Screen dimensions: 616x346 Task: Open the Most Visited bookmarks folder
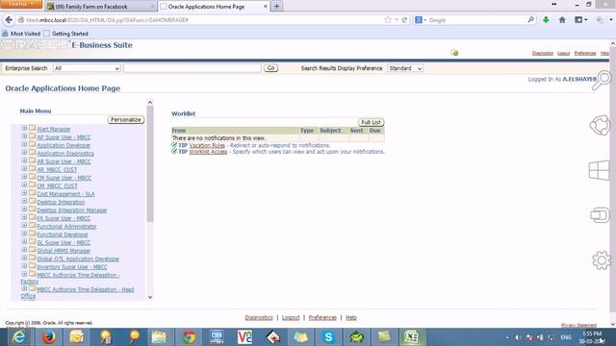(x=21, y=34)
